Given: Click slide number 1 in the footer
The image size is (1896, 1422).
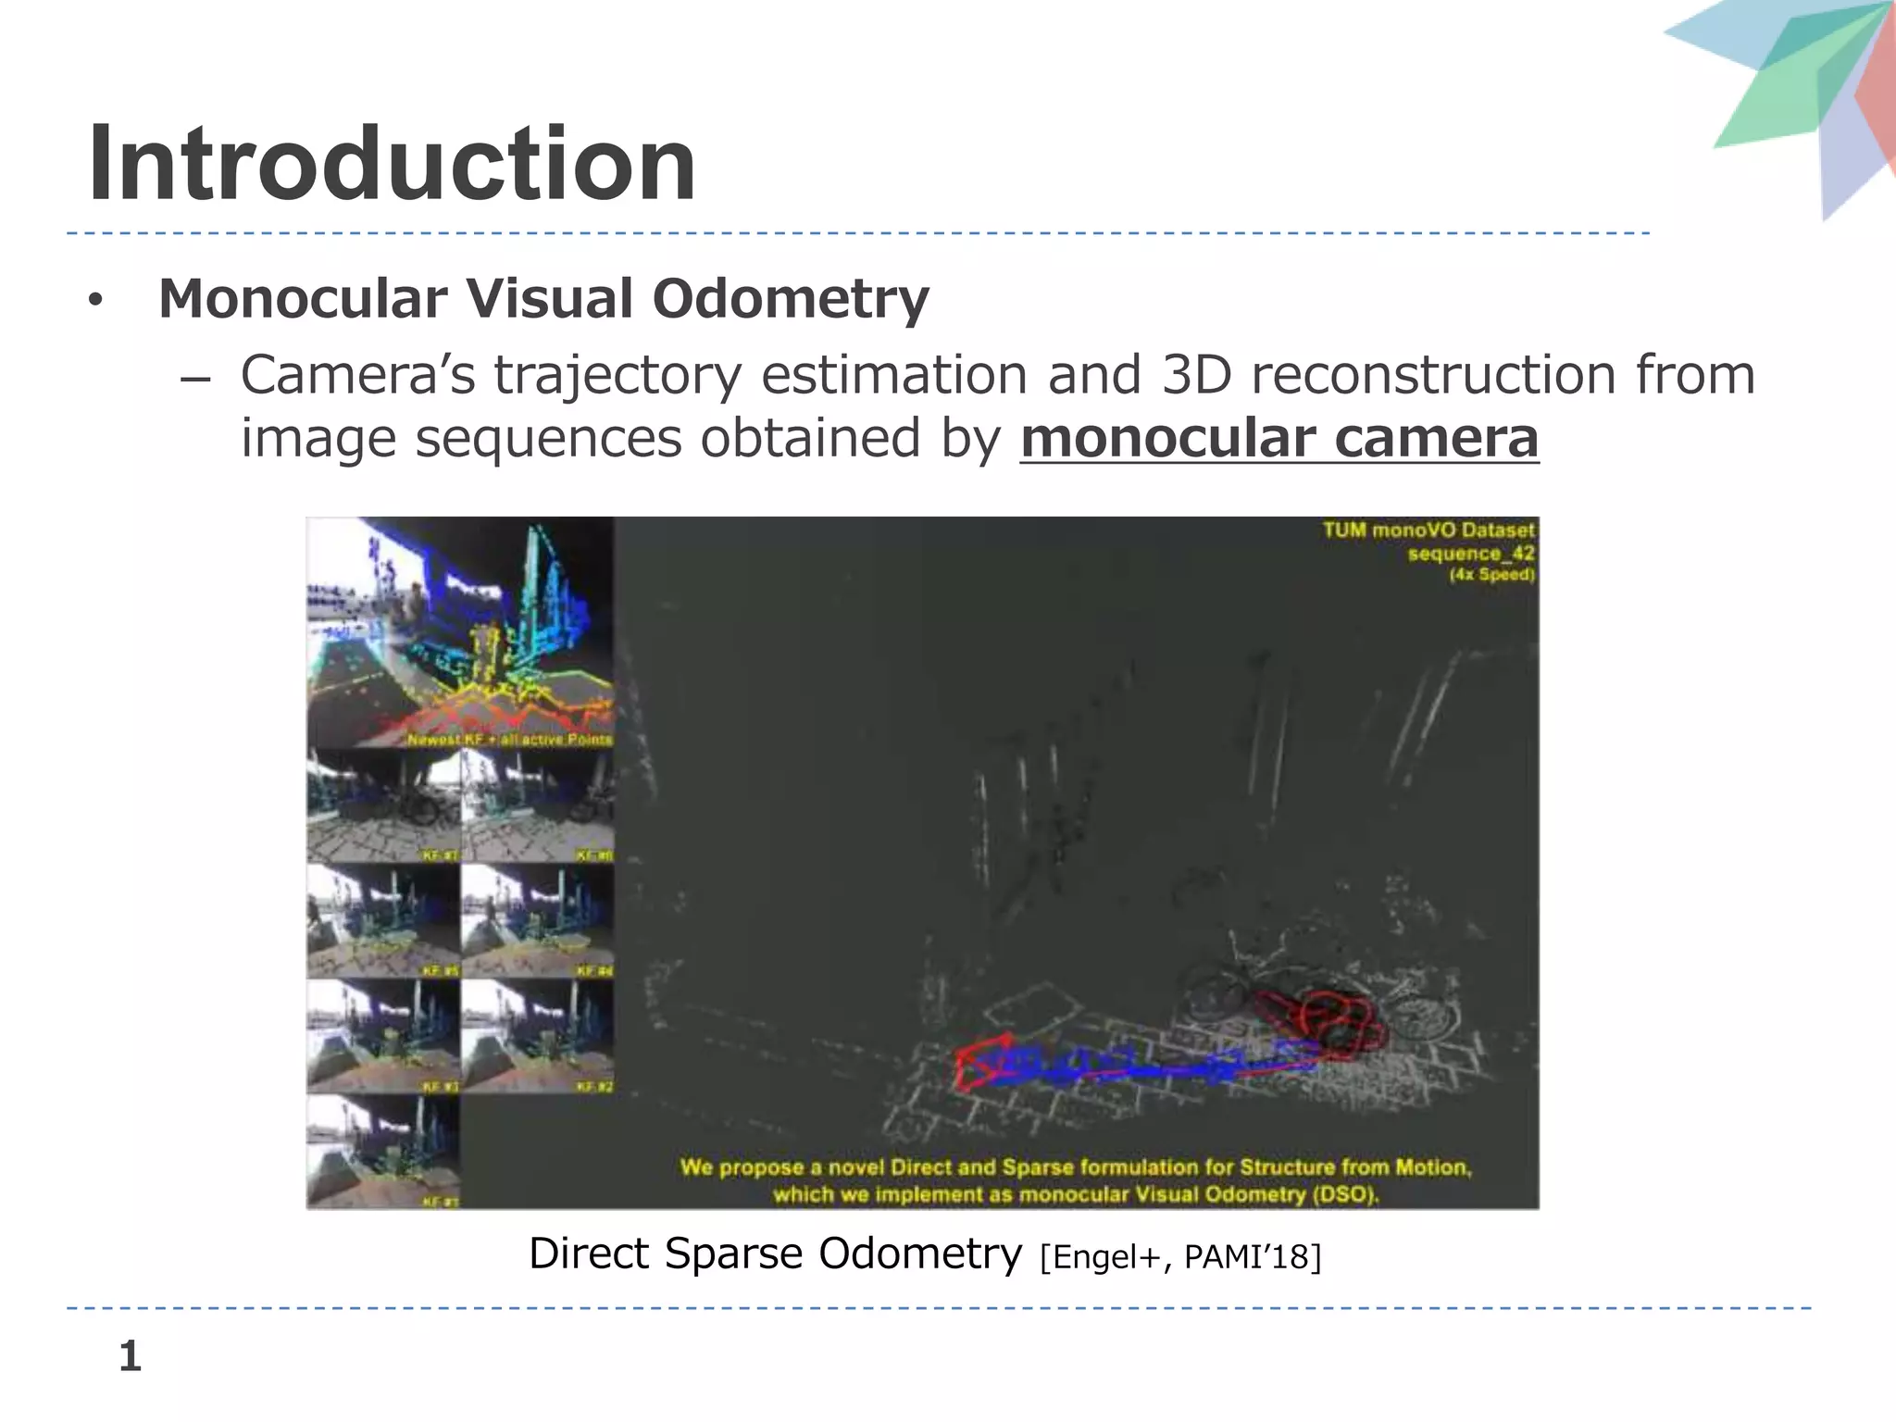Looking at the screenshot, I should 130,1357.
